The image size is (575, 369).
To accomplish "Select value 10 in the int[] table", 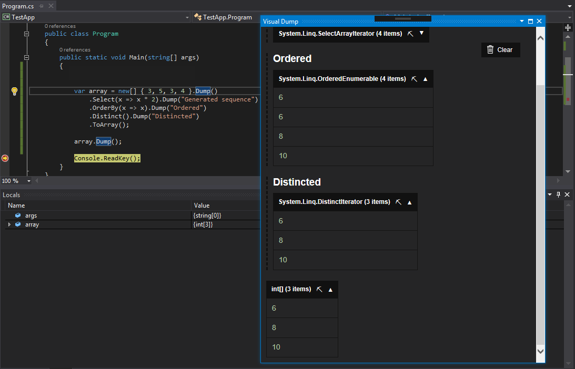I will coord(302,347).
